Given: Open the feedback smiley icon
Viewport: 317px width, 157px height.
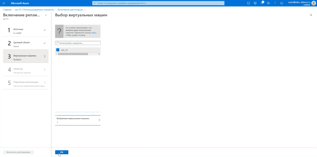Looking at the screenshot, I should point(281,3).
